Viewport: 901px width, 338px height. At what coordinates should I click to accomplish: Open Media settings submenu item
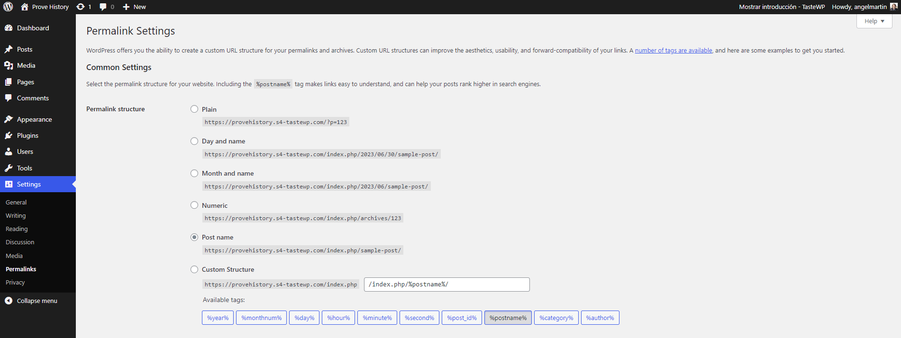click(x=14, y=256)
